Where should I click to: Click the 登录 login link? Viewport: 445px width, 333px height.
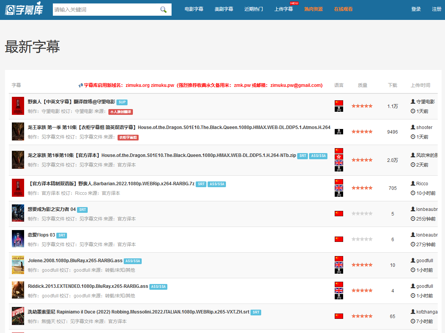416,9
